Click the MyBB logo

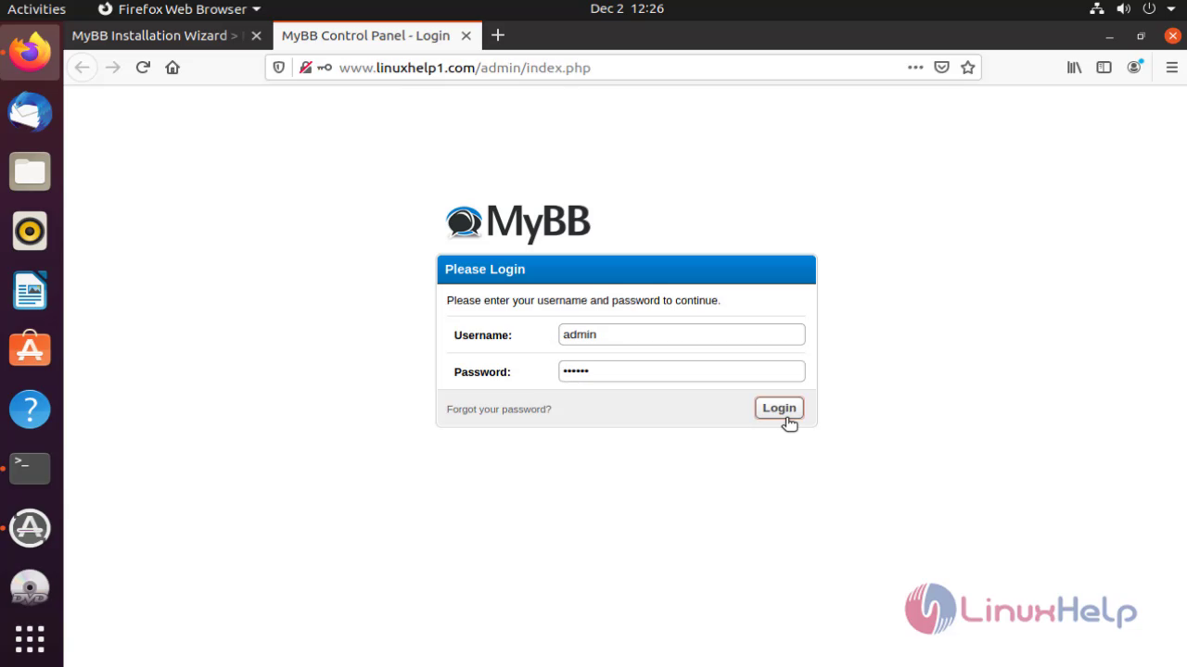517,222
